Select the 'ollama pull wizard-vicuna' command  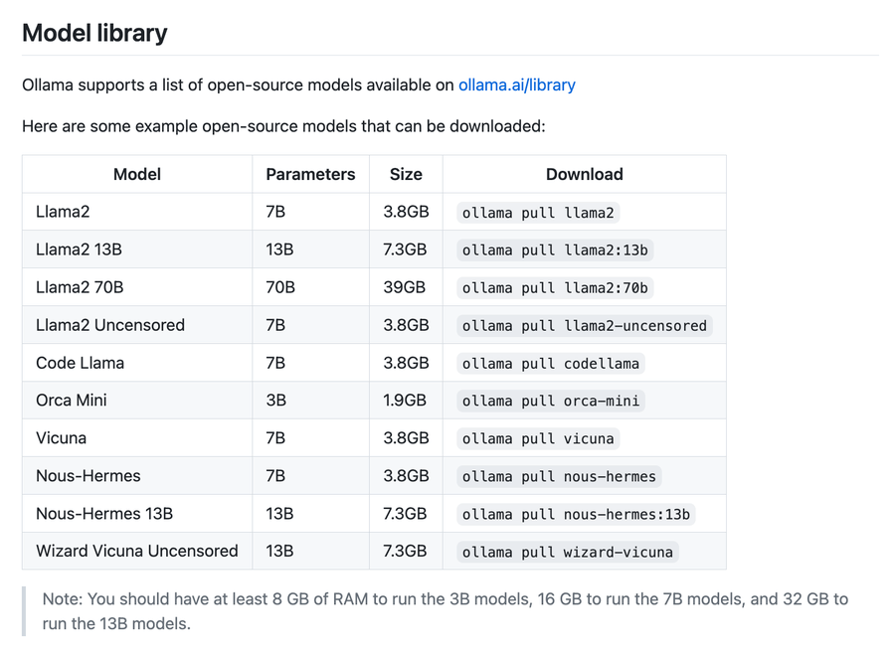pos(567,552)
